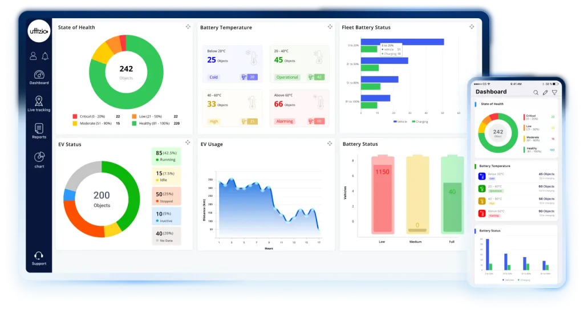Click the Alarming label in the desktop Above 60°C card
584x313 pixels.
[x=284, y=121]
